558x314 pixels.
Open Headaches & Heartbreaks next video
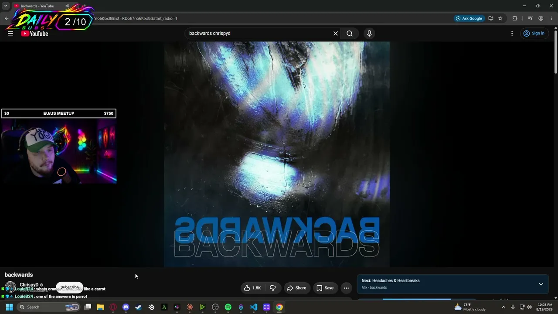[x=391, y=280]
